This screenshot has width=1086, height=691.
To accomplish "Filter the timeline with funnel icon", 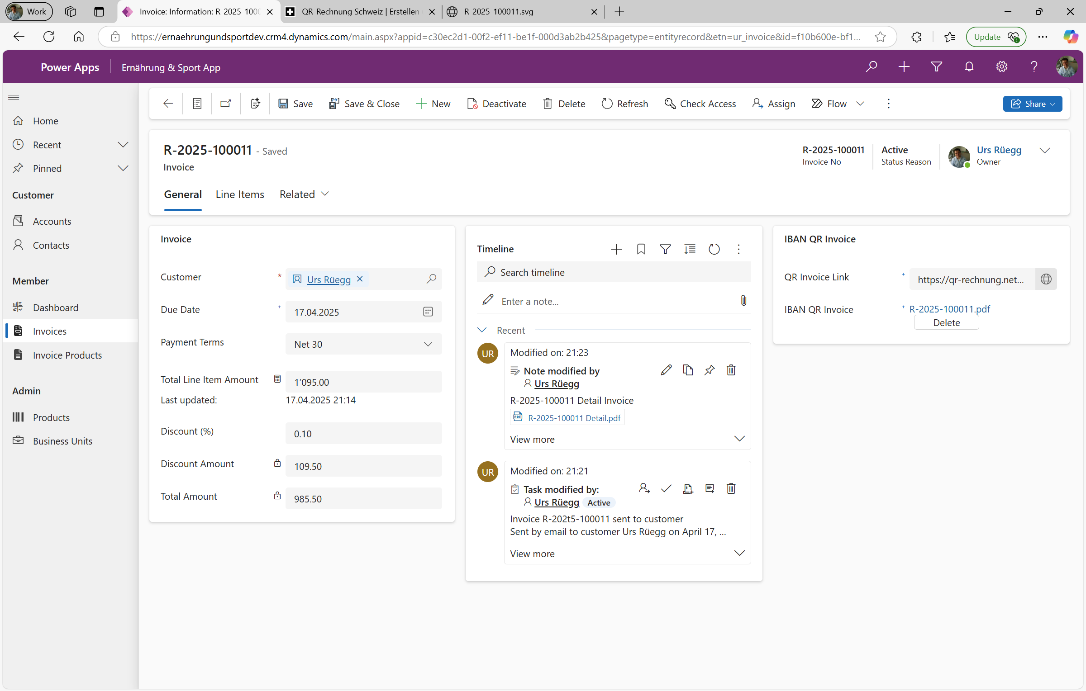I will [x=665, y=249].
